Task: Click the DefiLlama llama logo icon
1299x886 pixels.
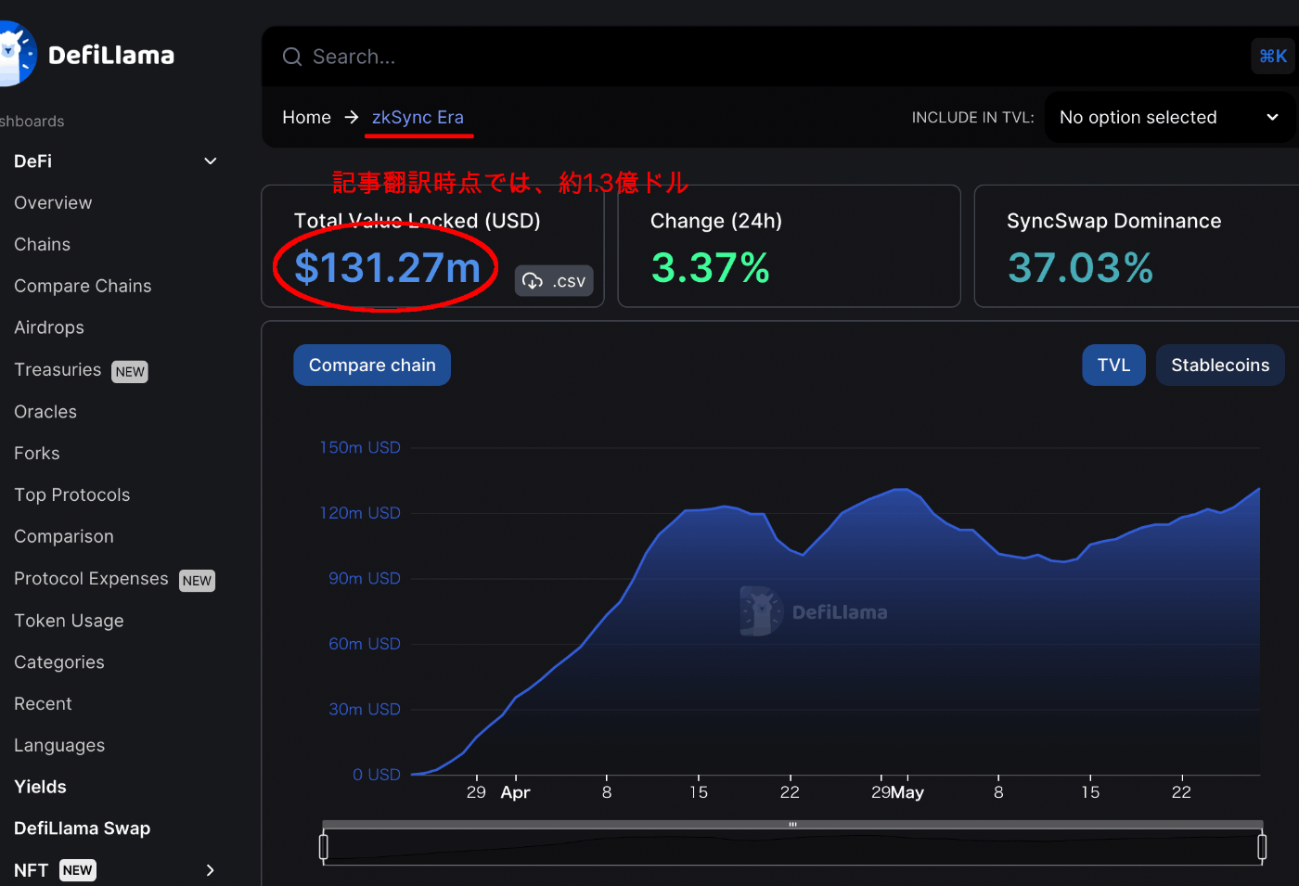Action: tap(17, 54)
